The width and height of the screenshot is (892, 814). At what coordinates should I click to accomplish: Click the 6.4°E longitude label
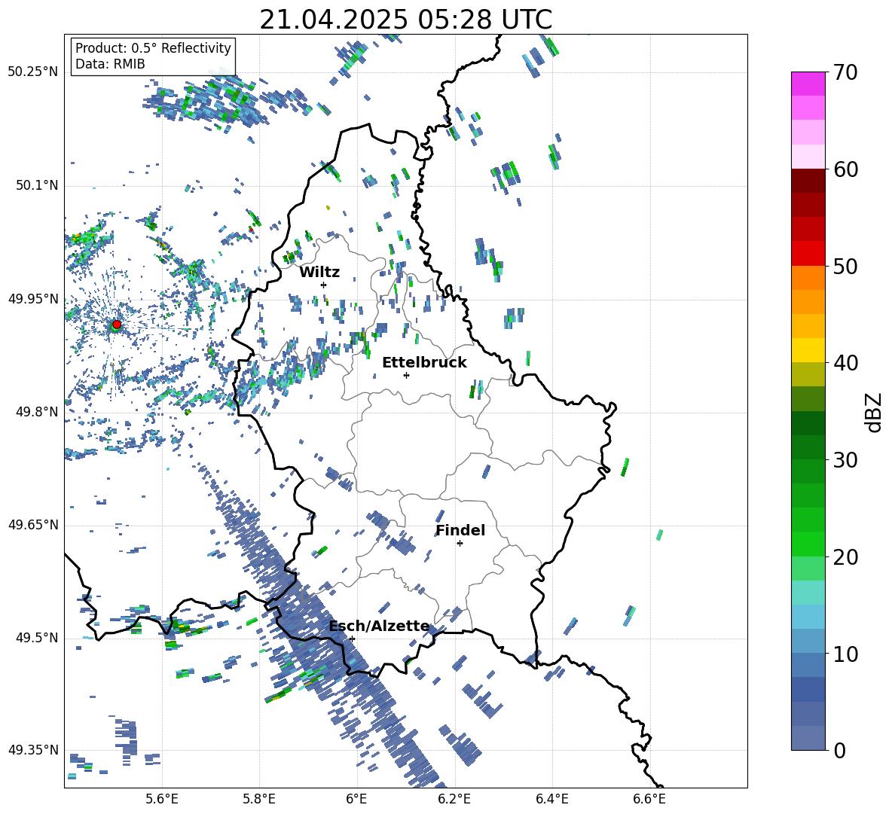551,799
